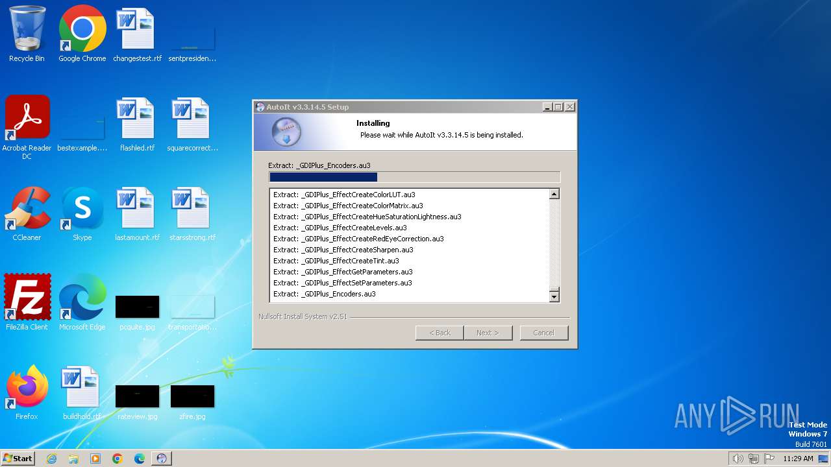Select _GDIPlus_EffectCreateColorMatrix.au3 log line
The image size is (831, 467).
click(x=348, y=206)
